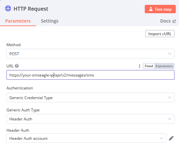The height and width of the screenshot is (143, 179).
Task: Open the Docs external link icon
Action: pyautogui.click(x=174, y=21)
